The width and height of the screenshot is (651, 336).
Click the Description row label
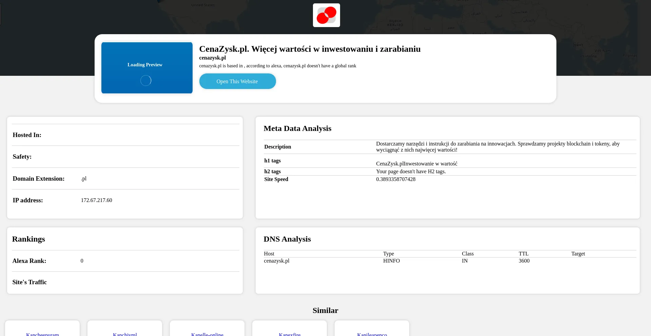pyautogui.click(x=277, y=147)
